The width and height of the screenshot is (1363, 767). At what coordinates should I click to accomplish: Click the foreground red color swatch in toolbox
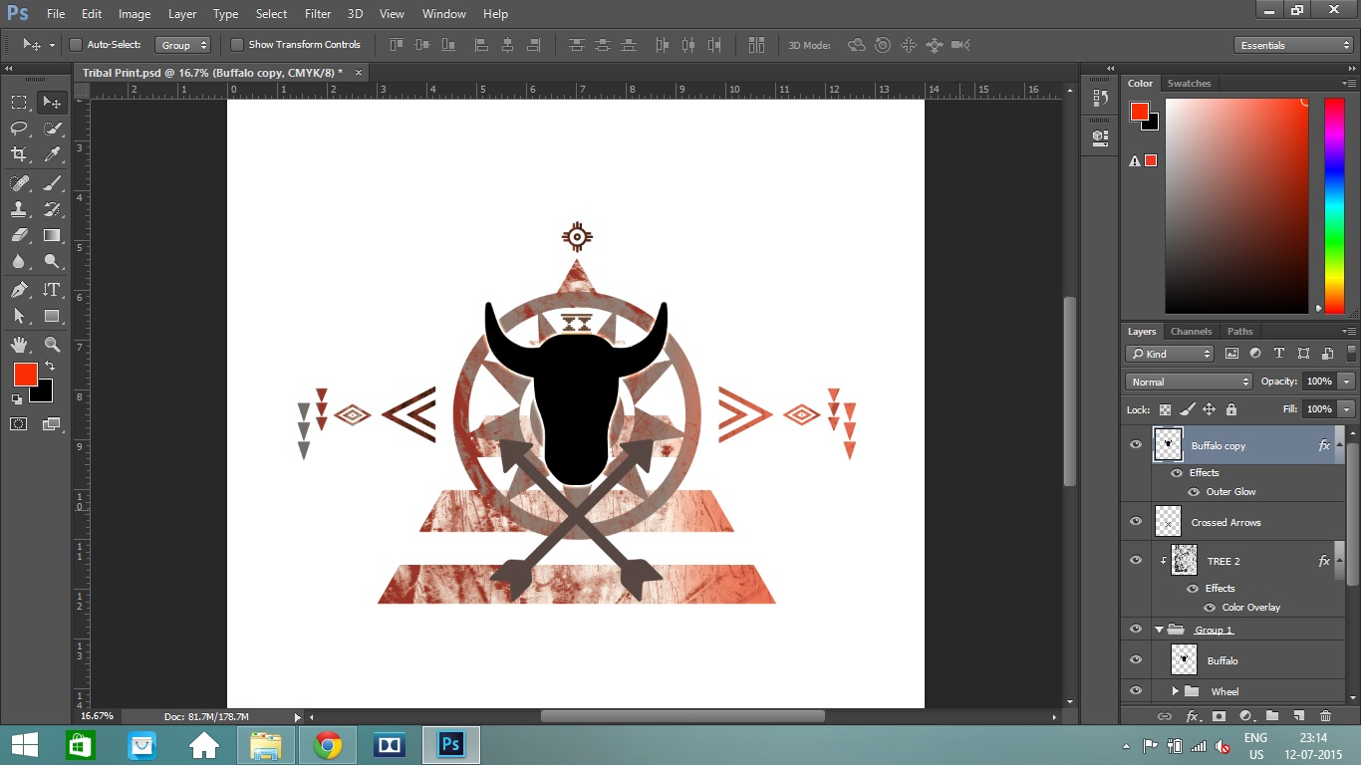pos(25,375)
